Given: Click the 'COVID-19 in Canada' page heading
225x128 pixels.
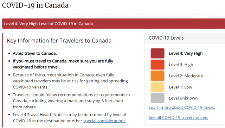Looking at the screenshot, I should [35, 6].
